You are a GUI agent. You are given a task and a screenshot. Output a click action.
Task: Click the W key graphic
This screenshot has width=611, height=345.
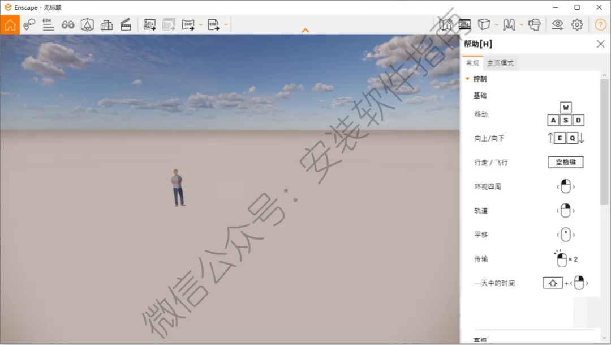(x=566, y=107)
